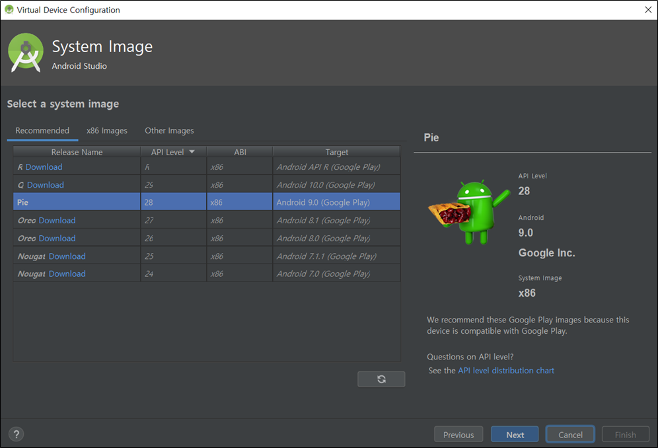Select the Android 7.1.1 (Google Play) cell
The image size is (658, 448).
336,256
